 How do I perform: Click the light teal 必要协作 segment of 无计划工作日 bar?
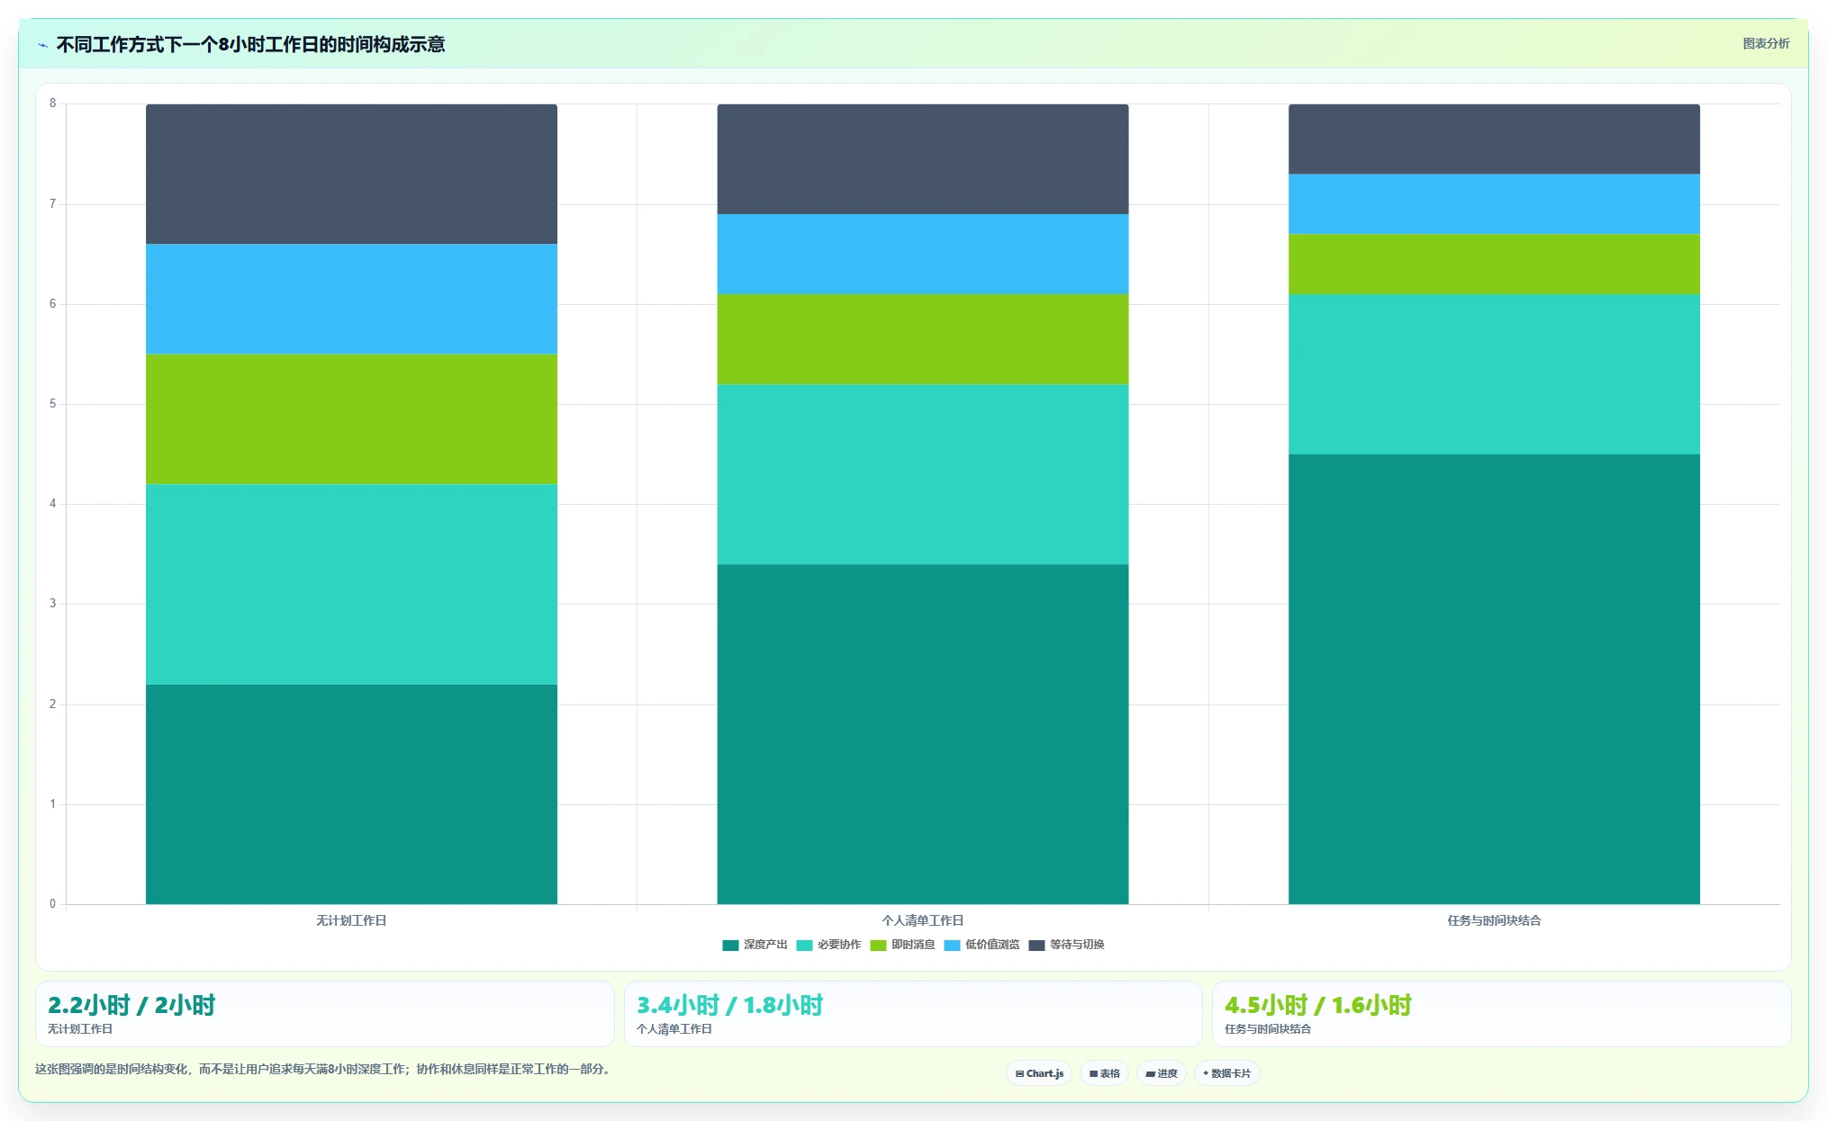click(x=351, y=585)
